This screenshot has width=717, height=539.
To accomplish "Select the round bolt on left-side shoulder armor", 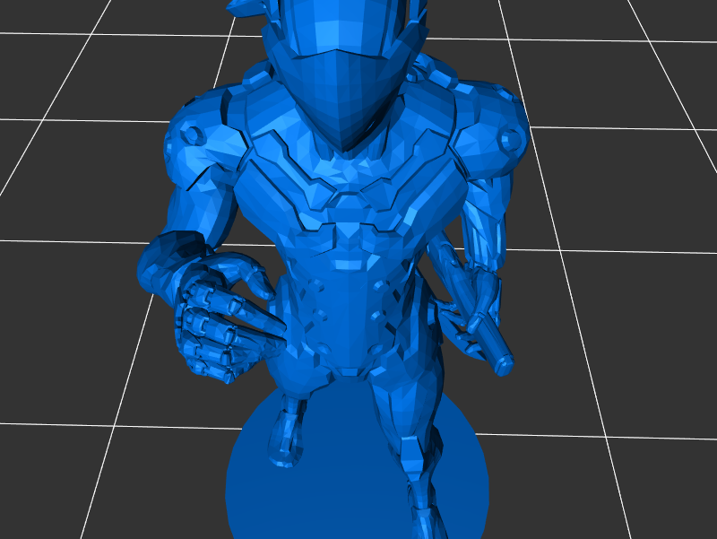I will [192, 134].
